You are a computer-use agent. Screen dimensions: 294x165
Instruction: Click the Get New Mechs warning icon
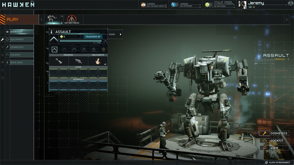[x=72, y=20]
